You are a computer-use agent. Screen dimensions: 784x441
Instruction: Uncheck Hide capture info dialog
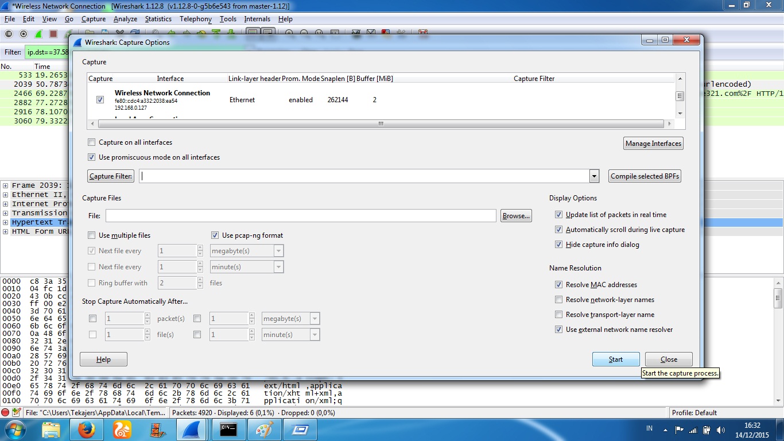coord(558,245)
